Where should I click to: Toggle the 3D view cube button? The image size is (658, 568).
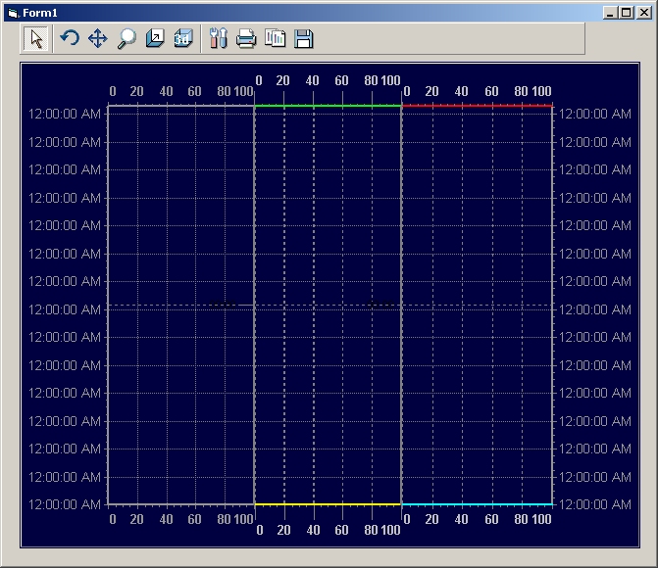[183, 38]
